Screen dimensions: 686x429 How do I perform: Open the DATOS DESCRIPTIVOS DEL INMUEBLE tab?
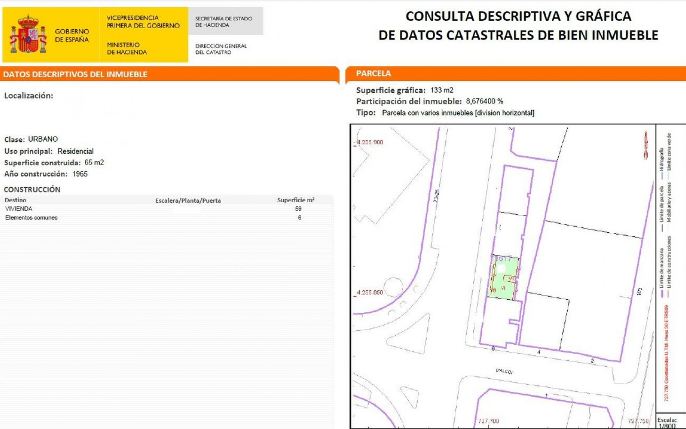tap(75, 74)
